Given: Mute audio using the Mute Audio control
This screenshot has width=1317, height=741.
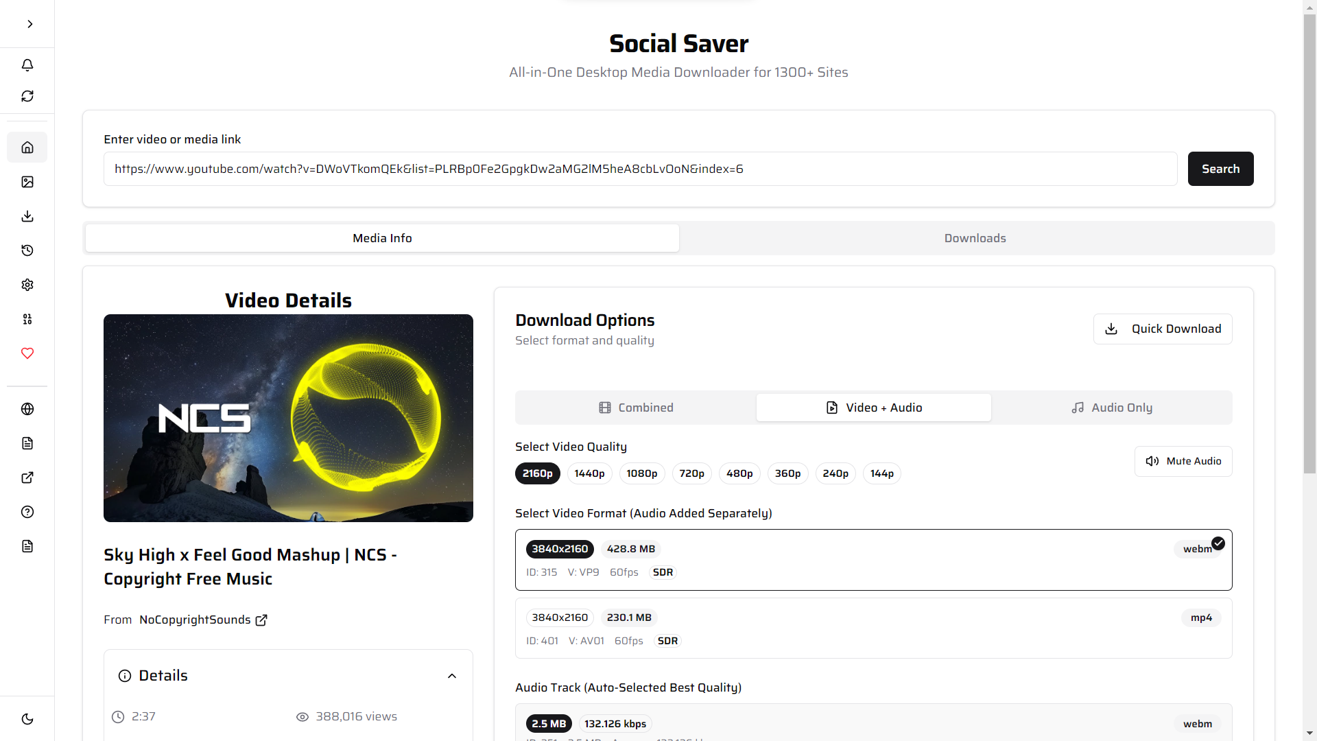Looking at the screenshot, I should 1183,461.
